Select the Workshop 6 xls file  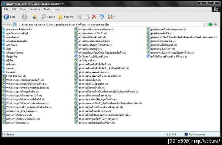pyautogui.click(x=24, y=99)
